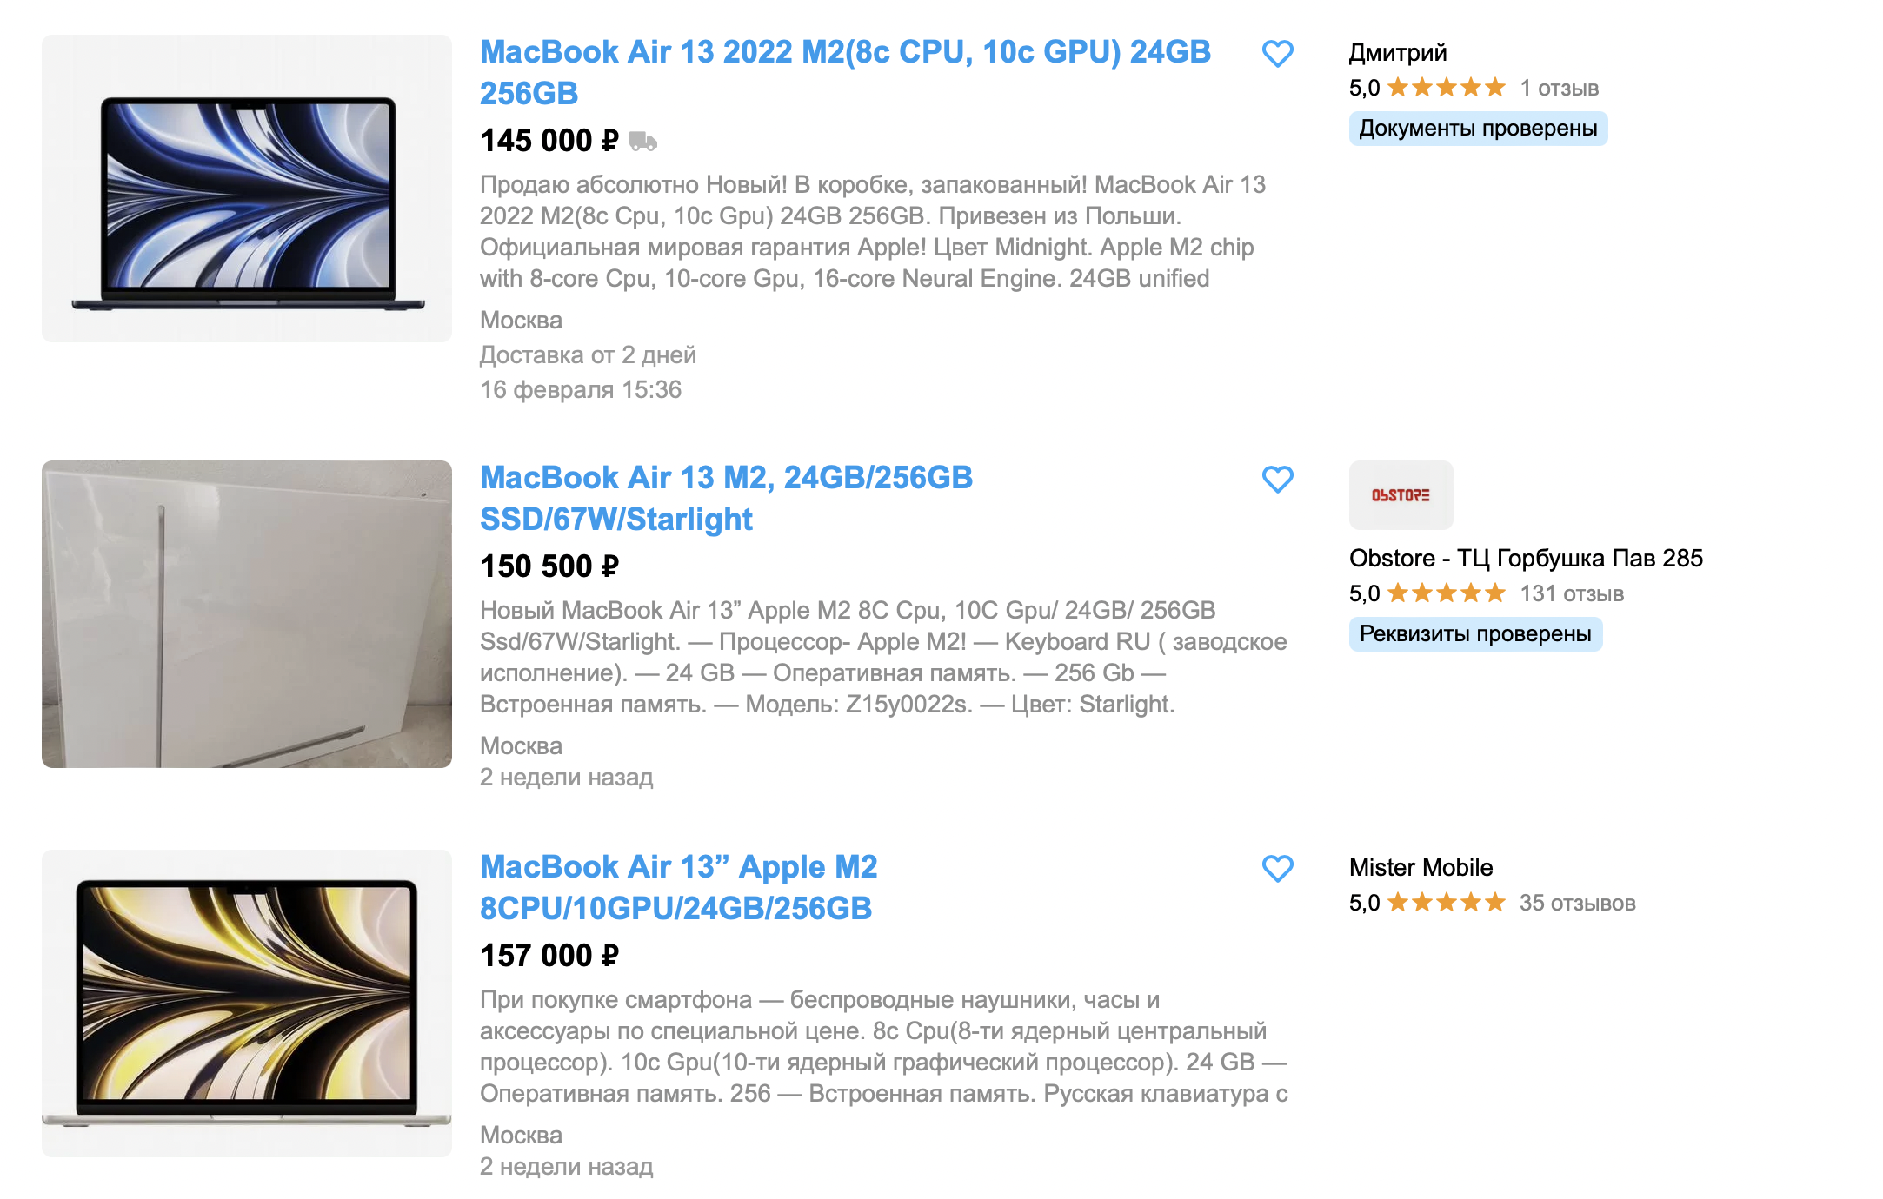The height and width of the screenshot is (1199, 1883).
Task: Open Obstore's 131 отзыв reviews
Action: point(1572,593)
